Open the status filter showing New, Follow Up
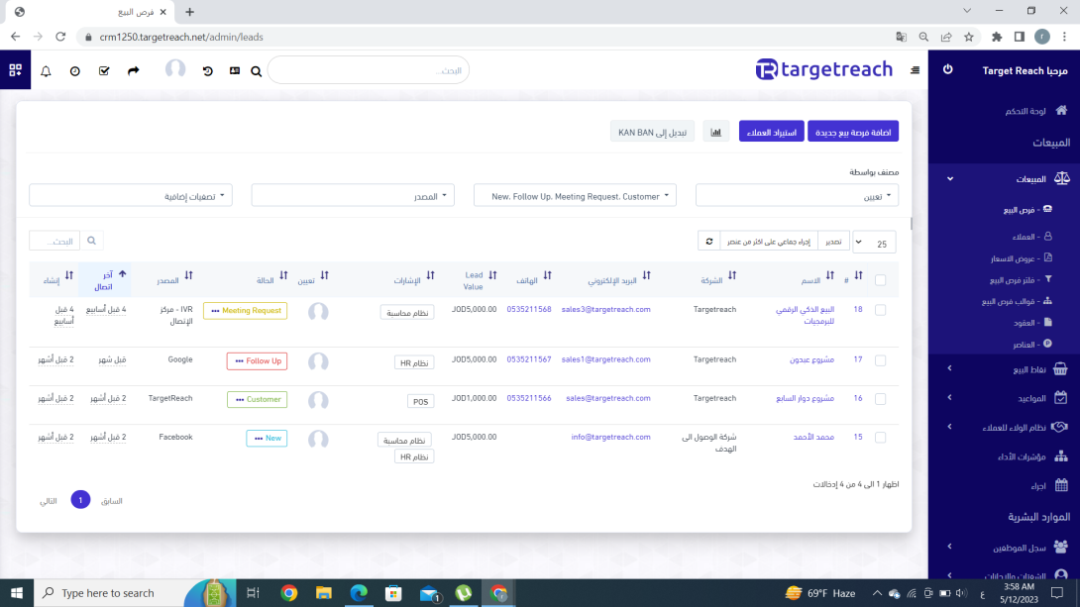The width and height of the screenshot is (1080, 607). click(575, 196)
